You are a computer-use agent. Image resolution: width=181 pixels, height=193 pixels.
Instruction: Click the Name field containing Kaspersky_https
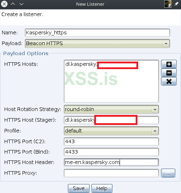[x=97, y=33]
